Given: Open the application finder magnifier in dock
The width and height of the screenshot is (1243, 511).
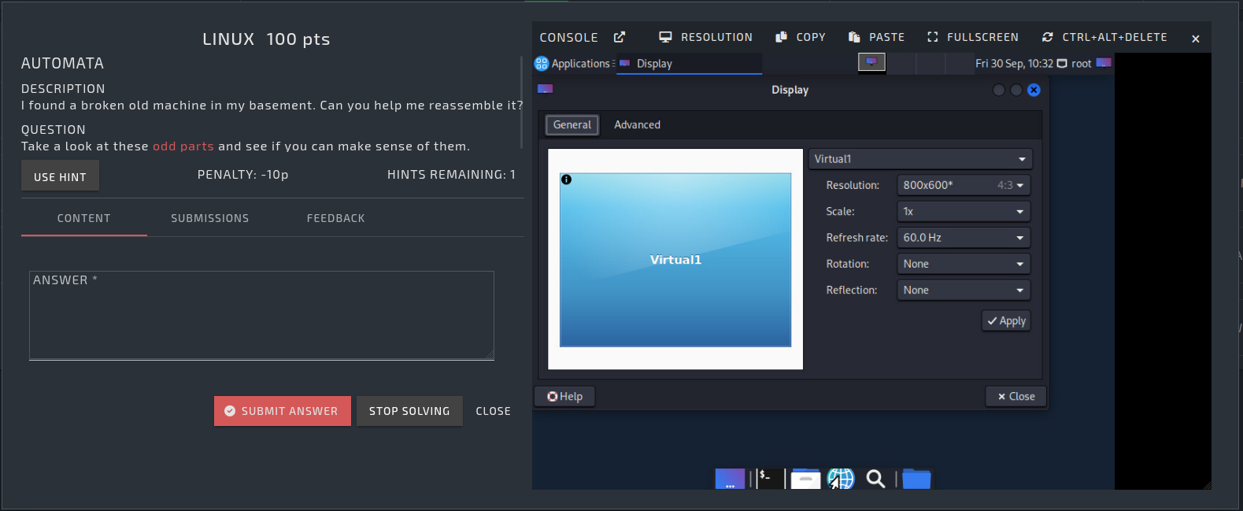Looking at the screenshot, I should pyautogui.click(x=875, y=478).
